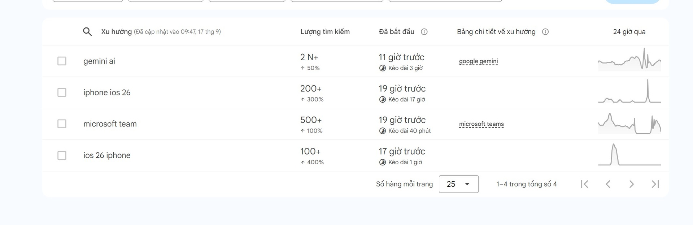Screen dimensions: 693x225
Task: Open the microsoft teams breakdown link
Action: [481, 124]
